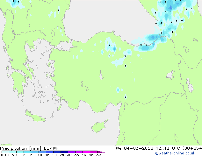
Task: Click the '30' legend scale label
Action: (x=69, y=155)
